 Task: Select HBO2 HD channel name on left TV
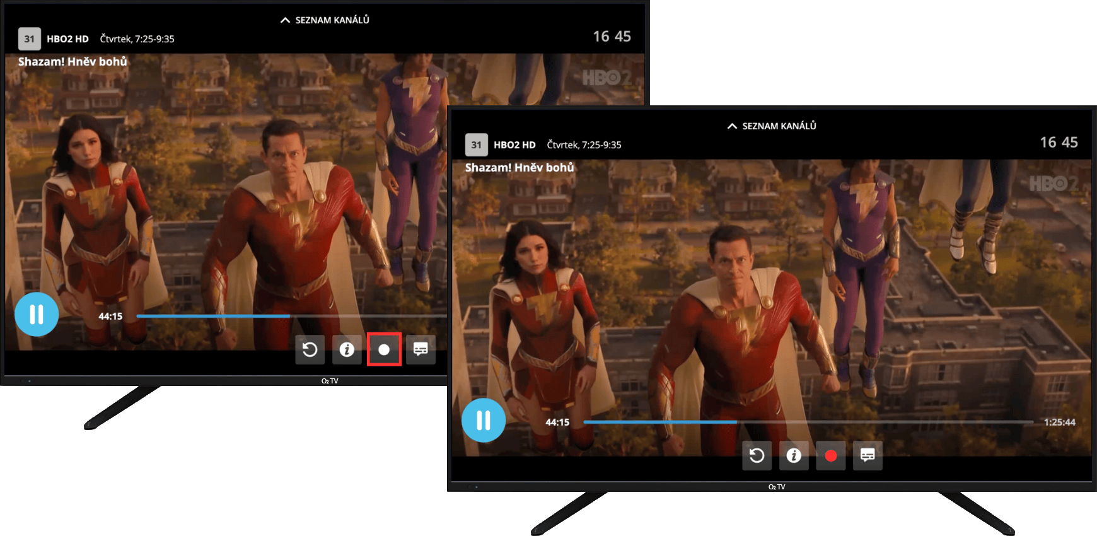(67, 39)
